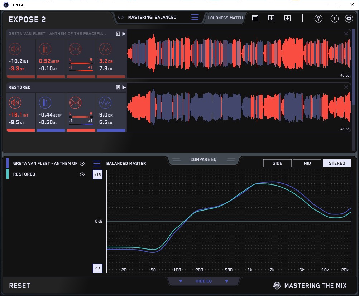
Task: Click the blue color swatch for Greta Van Fleet
Action: pyautogui.click(x=8, y=163)
